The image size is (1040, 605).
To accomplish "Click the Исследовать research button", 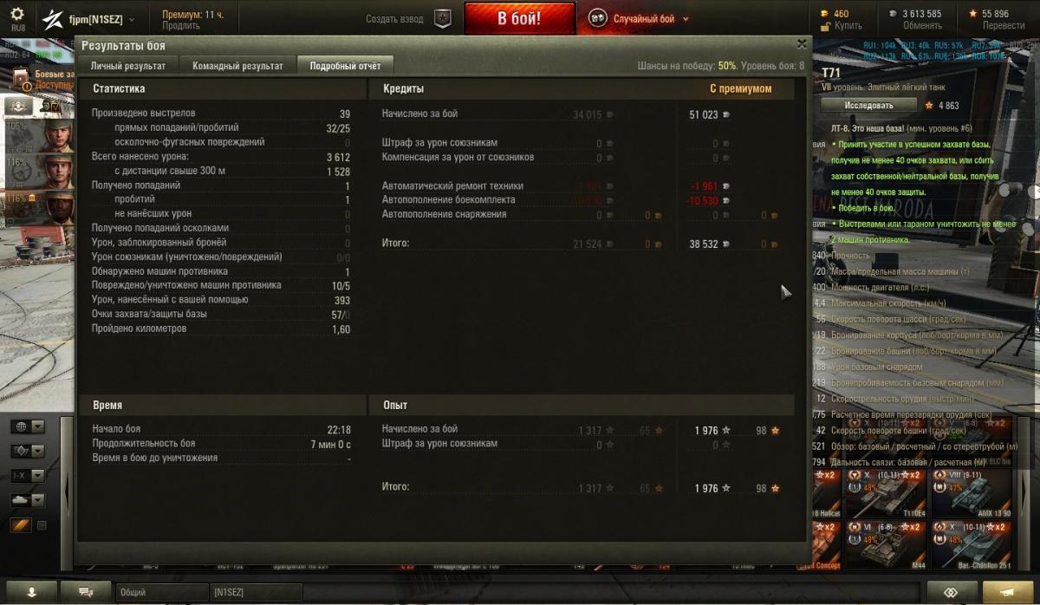I will [x=868, y=106].
